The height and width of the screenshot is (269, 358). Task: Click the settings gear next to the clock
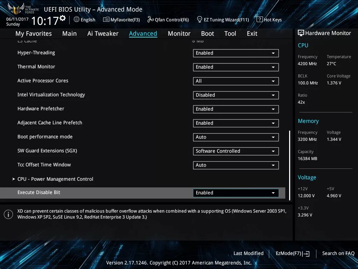63,18
